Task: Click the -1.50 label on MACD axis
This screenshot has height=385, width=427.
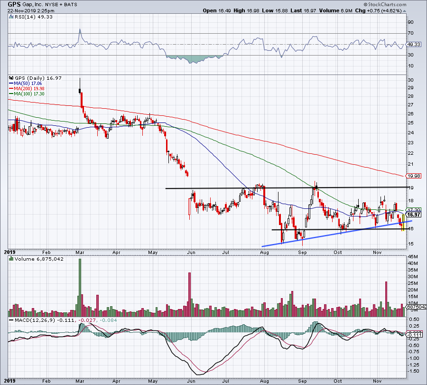Action: coord(414,371)
